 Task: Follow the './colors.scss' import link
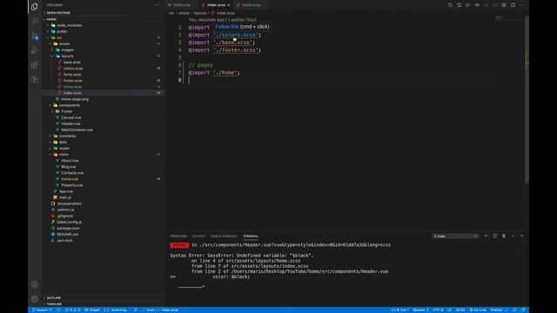click(x=236, y=35)
